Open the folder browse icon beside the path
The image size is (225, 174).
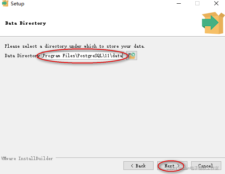pyautogui.click(x=132, y=56)
